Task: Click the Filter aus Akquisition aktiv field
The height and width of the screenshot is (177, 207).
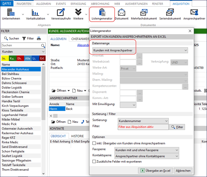Action: pyautogui.click(x=143, y=127)
